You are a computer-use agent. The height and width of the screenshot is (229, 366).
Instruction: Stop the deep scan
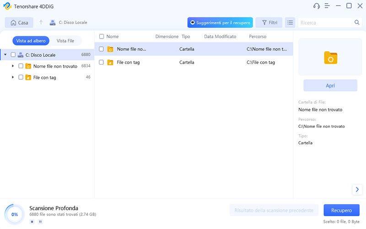point(32,222)
